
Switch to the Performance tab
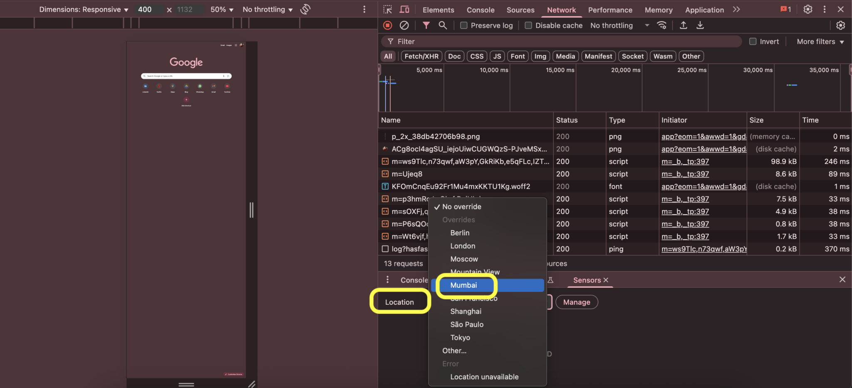point(610,10)
